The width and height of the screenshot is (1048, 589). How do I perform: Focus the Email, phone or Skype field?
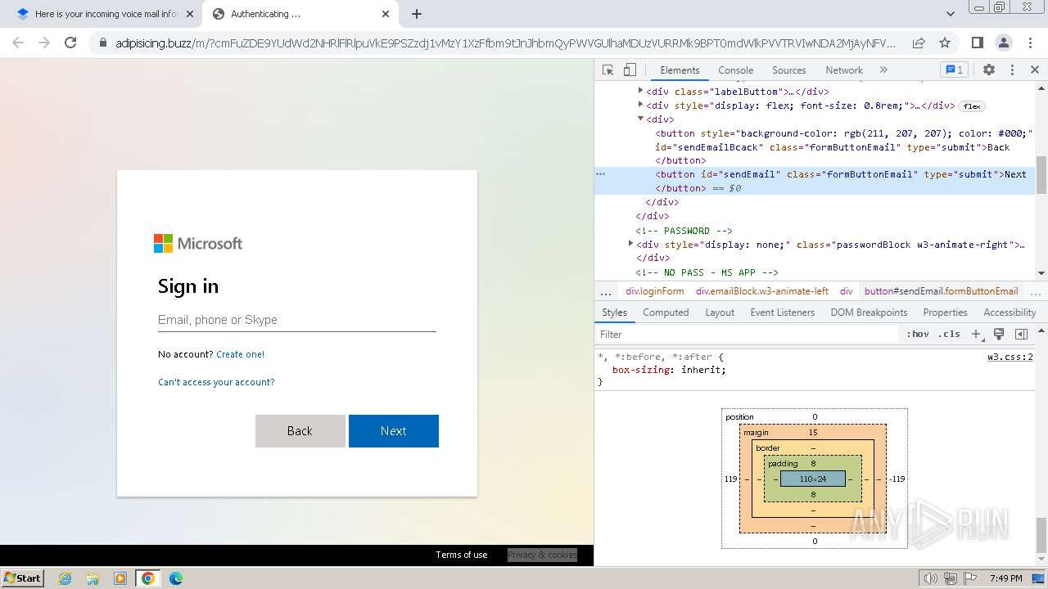pyautogui.click(x=297, y=320)
